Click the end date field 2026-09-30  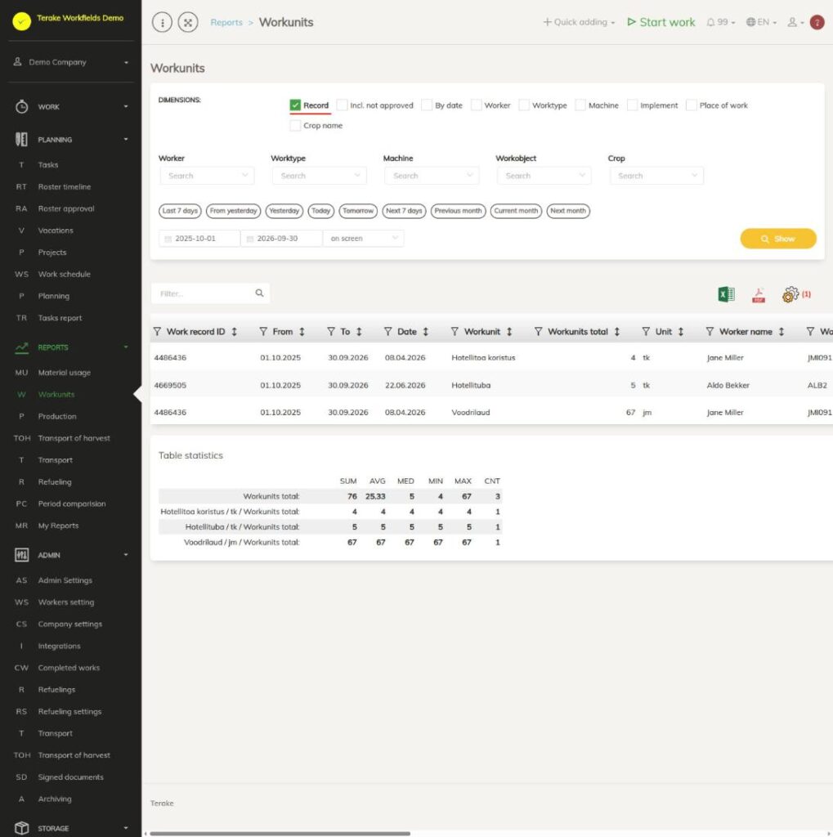(281, 239)
